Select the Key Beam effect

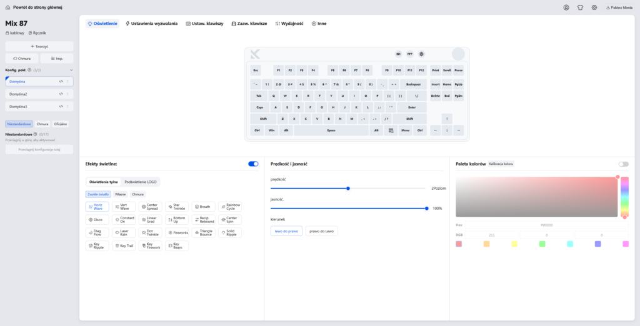177,245
